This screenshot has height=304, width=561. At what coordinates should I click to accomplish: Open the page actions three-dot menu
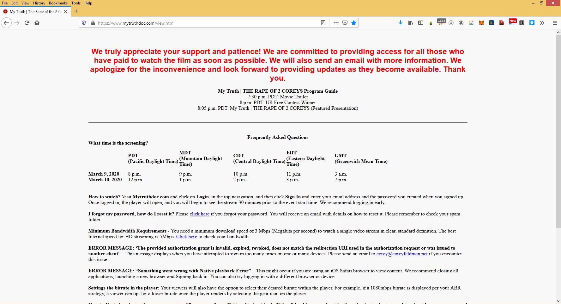coord(336,23)
